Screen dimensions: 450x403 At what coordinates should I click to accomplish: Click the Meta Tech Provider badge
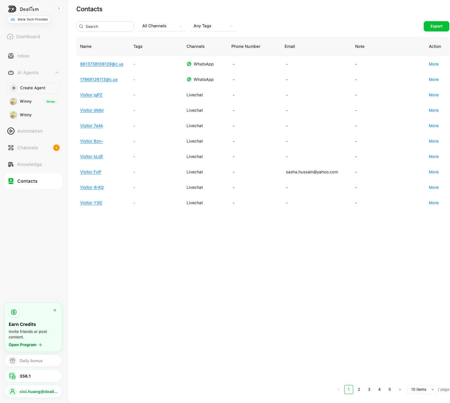tap(29, 20)
